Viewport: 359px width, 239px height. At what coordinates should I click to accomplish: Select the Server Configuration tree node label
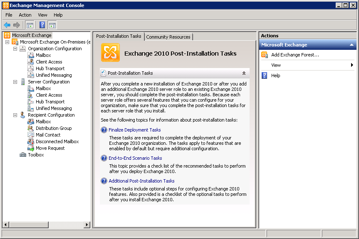click(49, 82)
